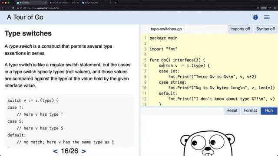This screenshot has height=156, width=278.
Task: Bookmark this page with the star icon
Action: coord(270,8)
